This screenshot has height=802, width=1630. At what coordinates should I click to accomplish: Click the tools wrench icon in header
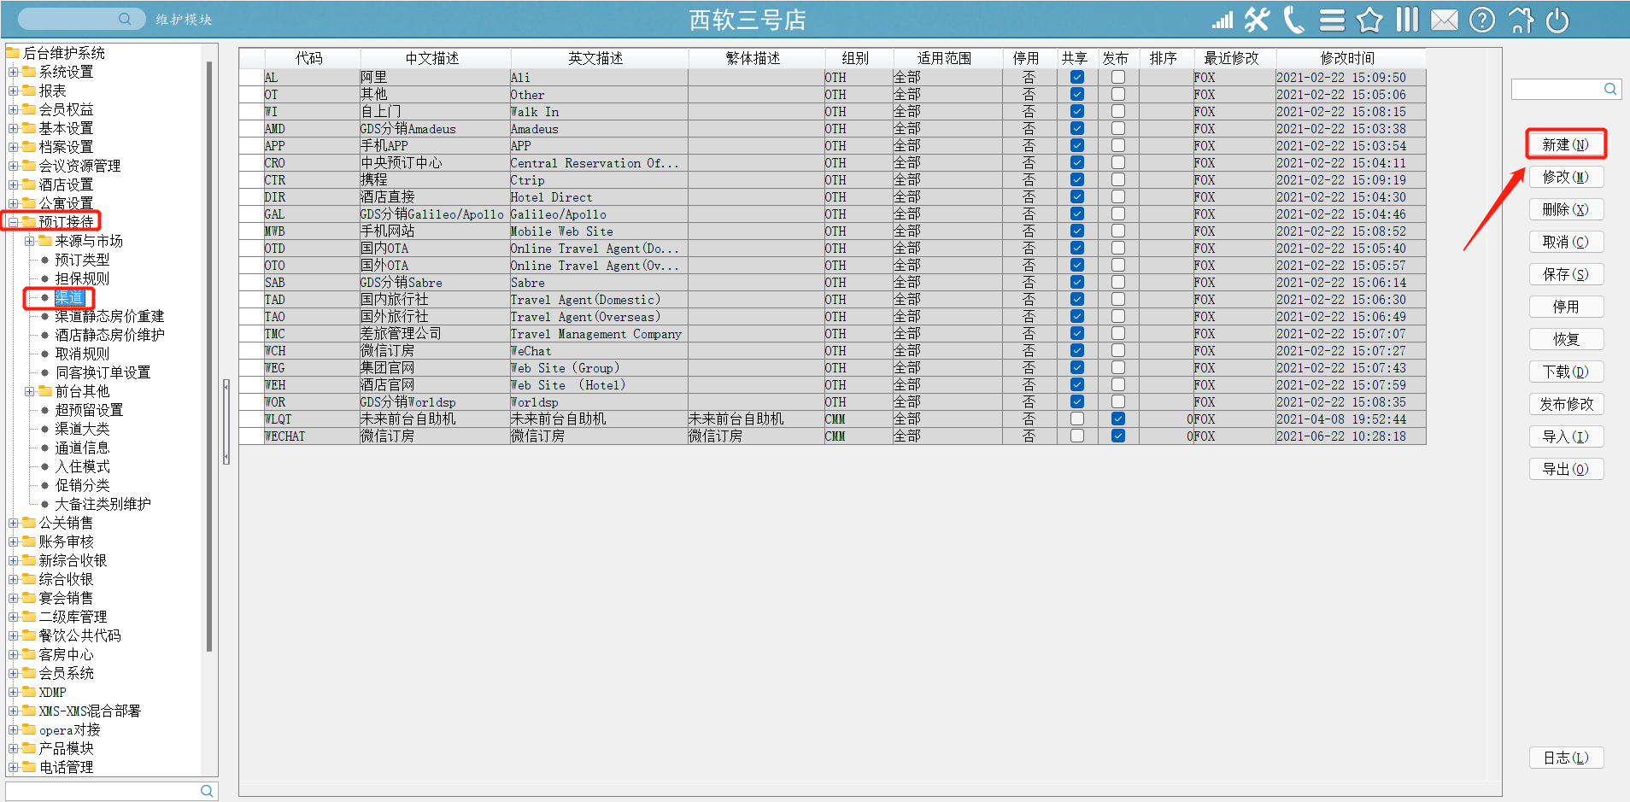pyautogui.click(x=1257, y=20)
